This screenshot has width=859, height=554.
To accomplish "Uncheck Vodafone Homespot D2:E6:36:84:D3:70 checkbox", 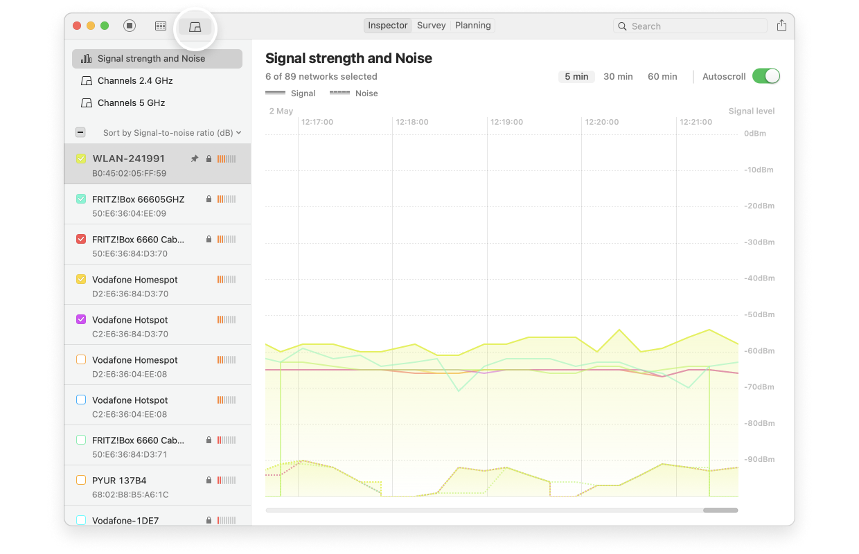I will [x=80, y=279].
